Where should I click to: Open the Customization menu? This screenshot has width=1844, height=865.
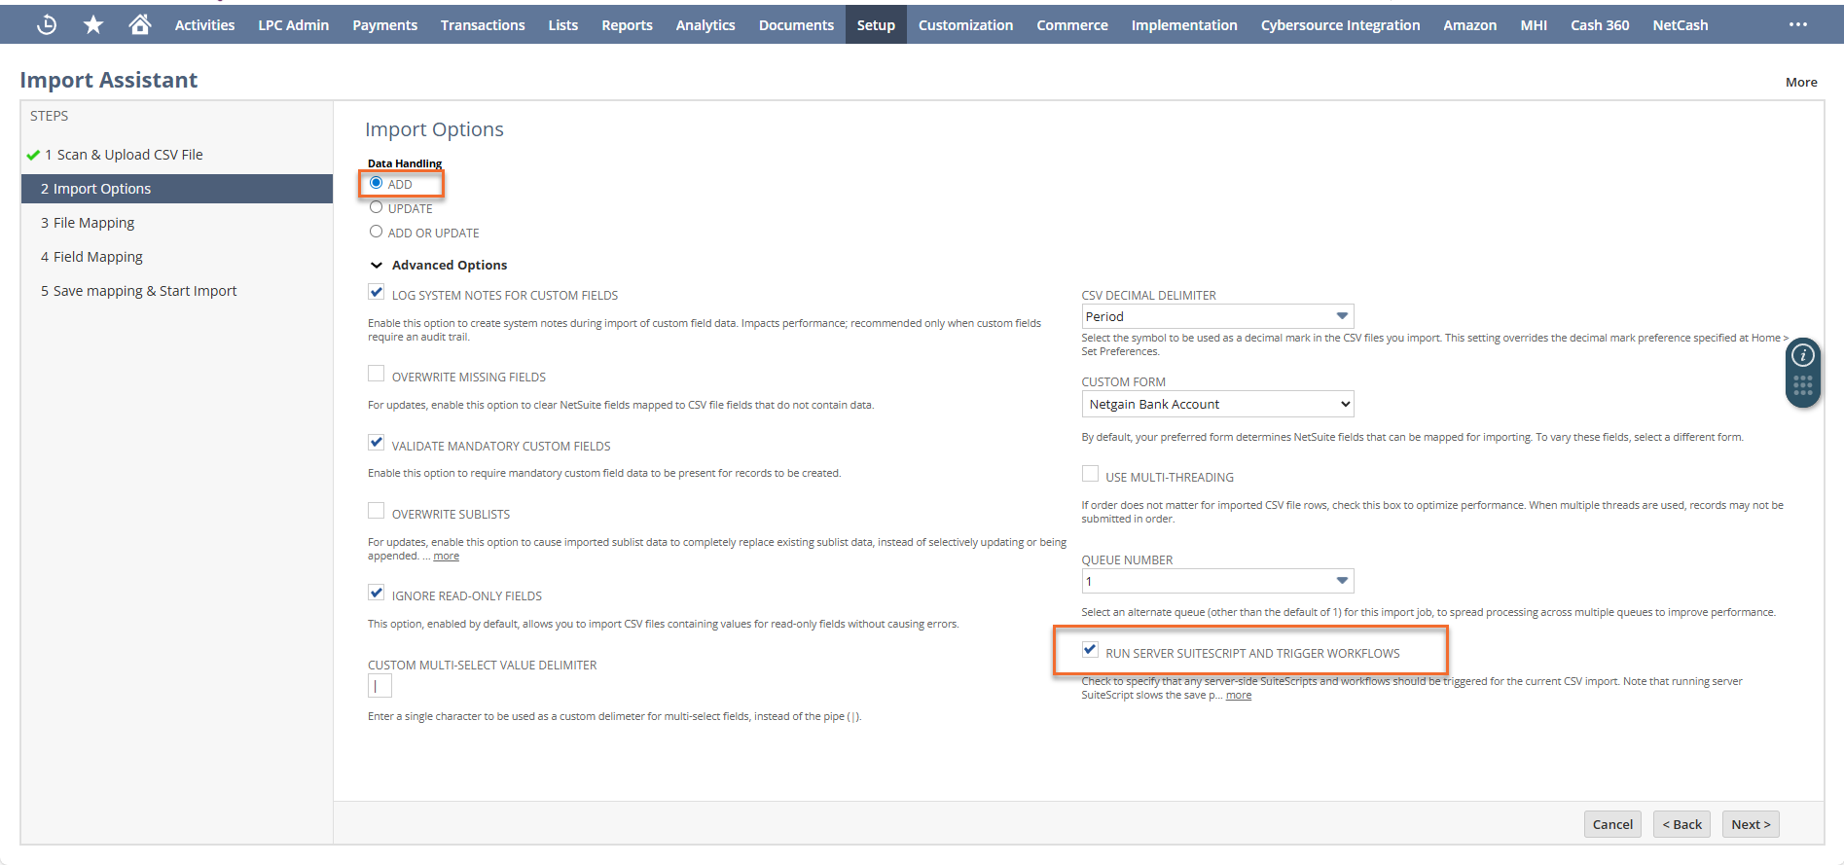965,25
